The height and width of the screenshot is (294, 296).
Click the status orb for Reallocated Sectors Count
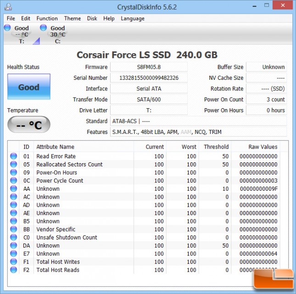(x=13, y=164)
